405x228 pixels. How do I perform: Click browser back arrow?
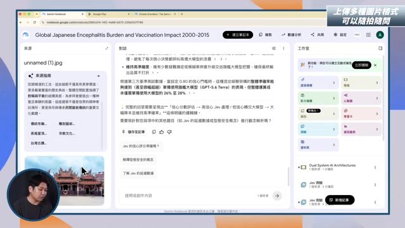click(x=21, y=23)
